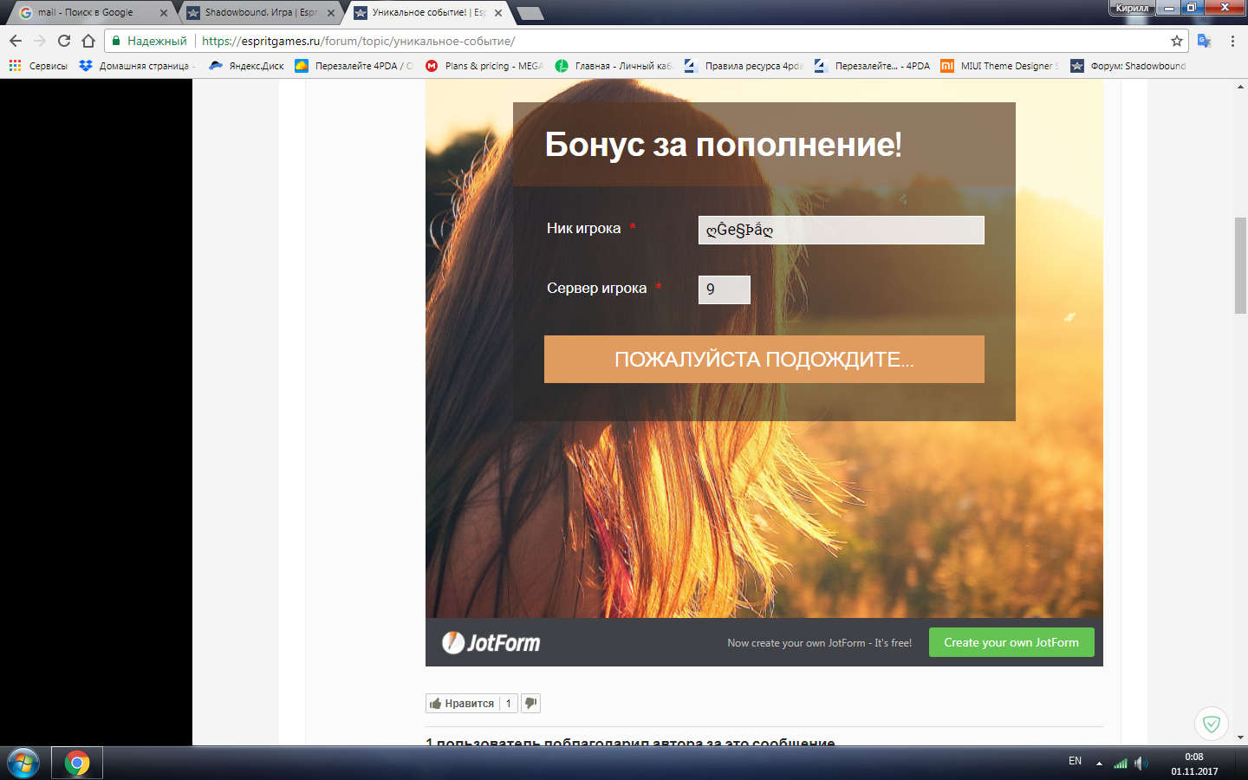1248x780 pixels.
Task: Bookmark this page with the star icon
Action: [1176, 41]
